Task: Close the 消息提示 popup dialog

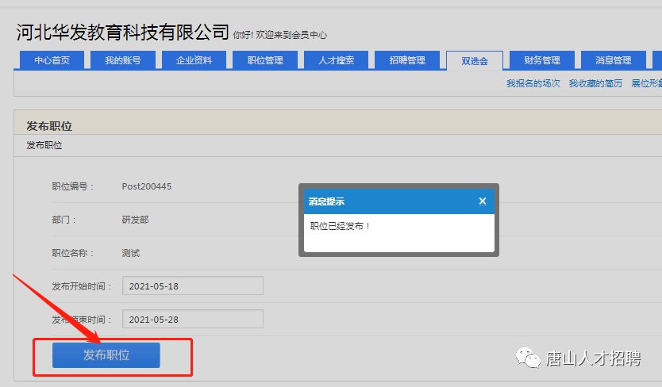Action: (482, 201)
